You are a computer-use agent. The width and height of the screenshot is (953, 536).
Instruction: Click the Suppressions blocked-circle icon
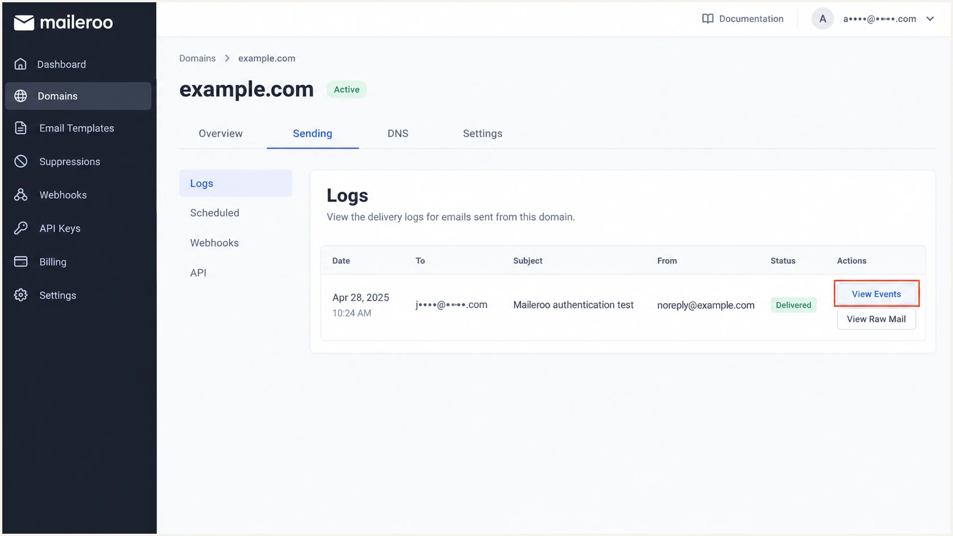(21, 161)
